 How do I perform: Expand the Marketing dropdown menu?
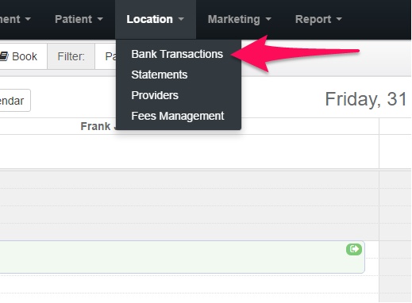point(240,19)
